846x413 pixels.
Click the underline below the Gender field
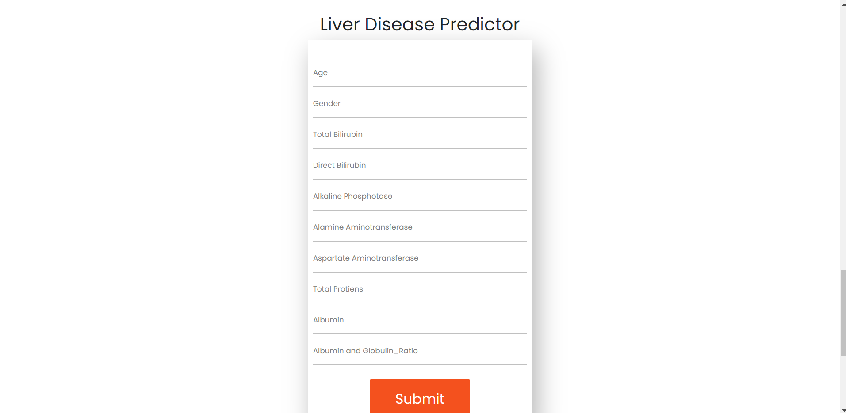point(419,118)
